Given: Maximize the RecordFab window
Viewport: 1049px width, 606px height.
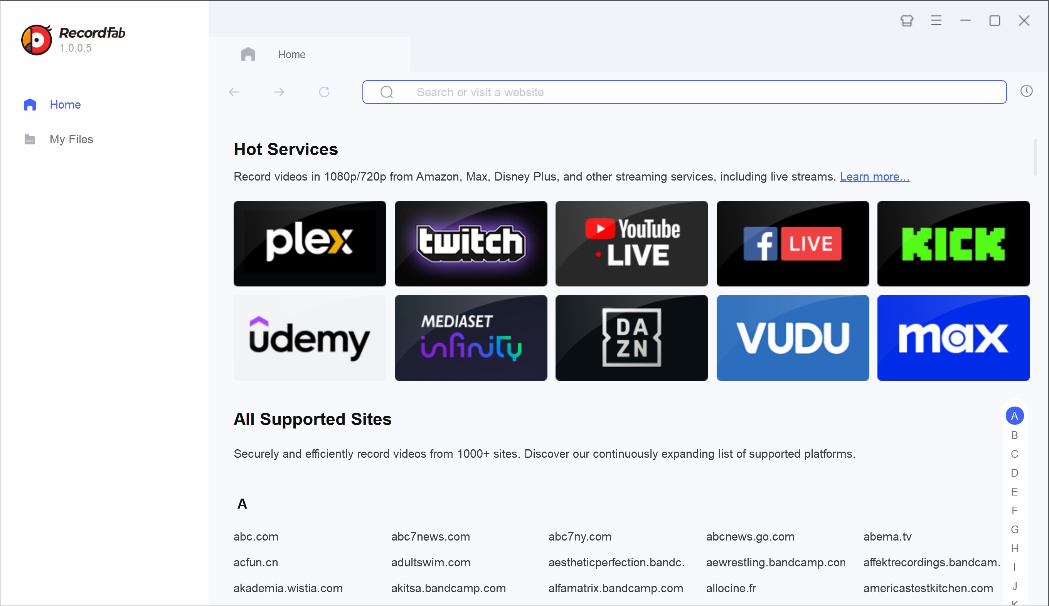Looking at the screenshot, I should coord(995,20).
